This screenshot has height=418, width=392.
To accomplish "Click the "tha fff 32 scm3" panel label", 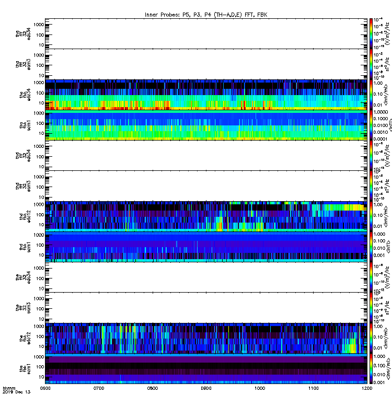I will [23, 64].
